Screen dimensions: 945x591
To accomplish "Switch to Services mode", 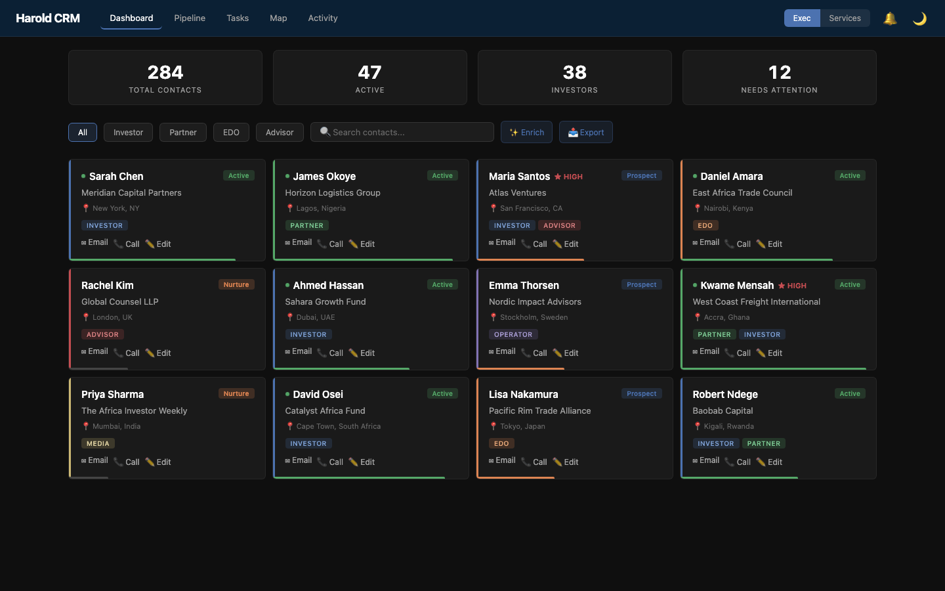I will [845, 18].
